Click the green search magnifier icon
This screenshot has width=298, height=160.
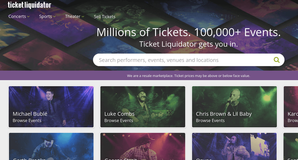point(277,60)
